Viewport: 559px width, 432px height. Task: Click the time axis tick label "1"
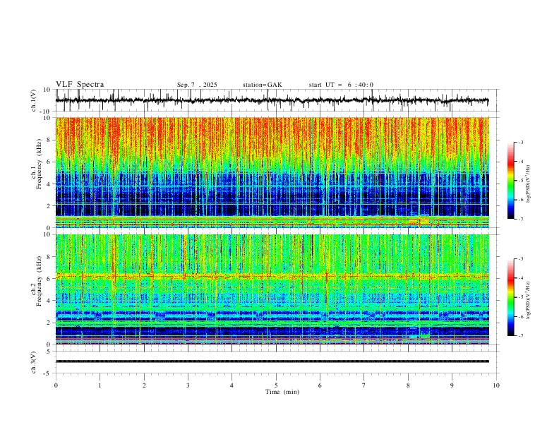pos(100,385)
